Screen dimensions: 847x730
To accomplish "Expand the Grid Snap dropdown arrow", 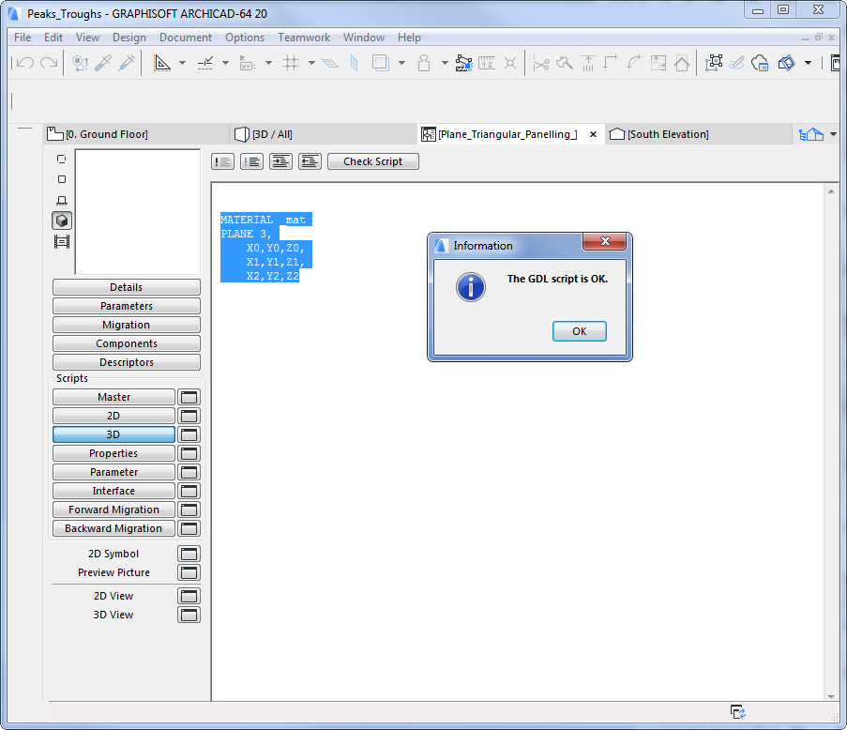I will (x=311, y=63).
